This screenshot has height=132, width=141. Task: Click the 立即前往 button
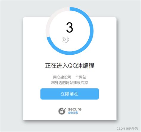pyautogui.click(x=70, y=94)
